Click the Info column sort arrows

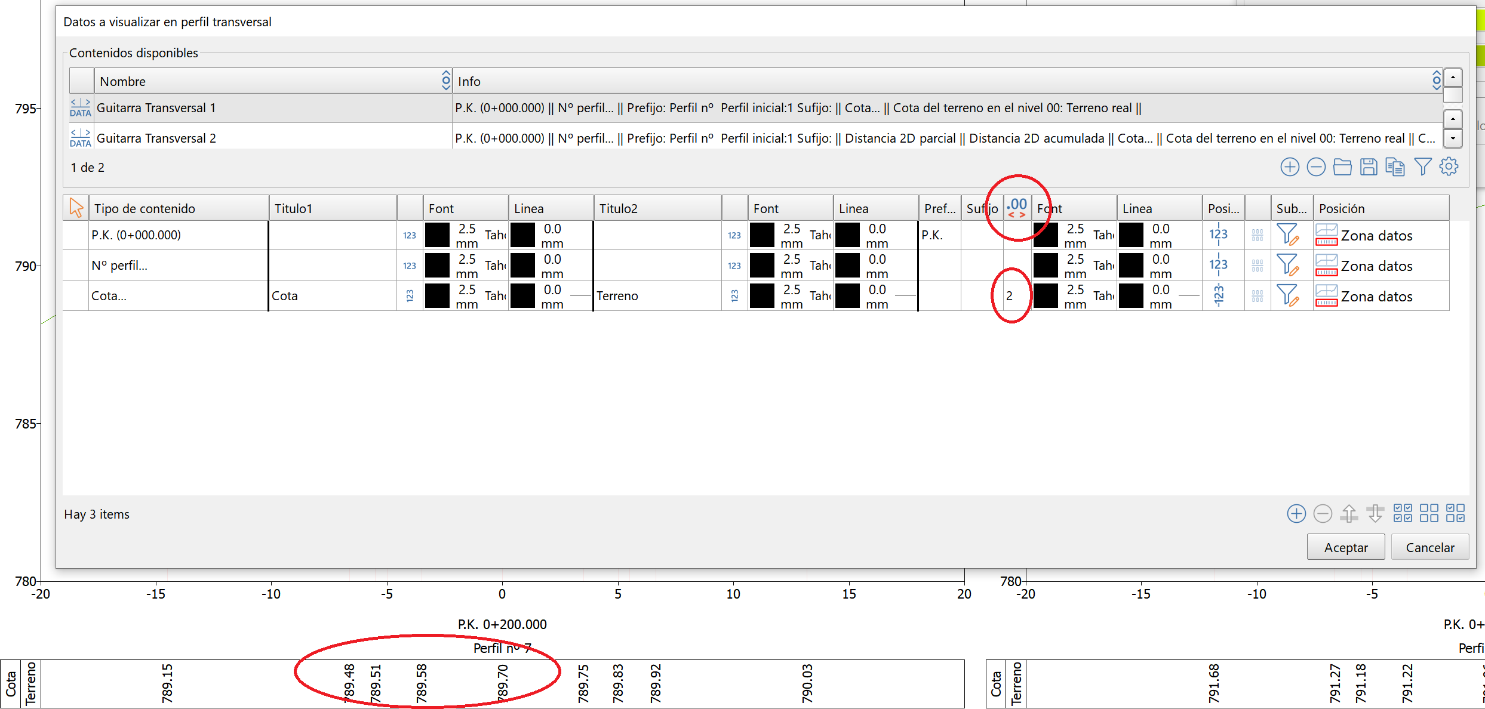tap(1436, 81)
